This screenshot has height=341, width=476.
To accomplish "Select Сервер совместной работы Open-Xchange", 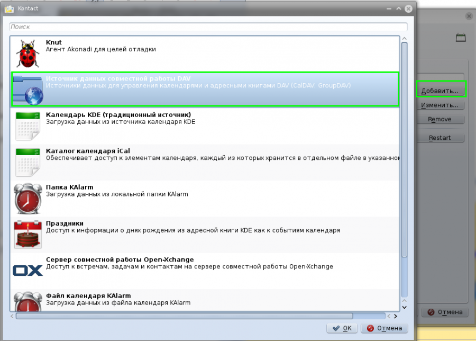I will click(x=120, y=259).
